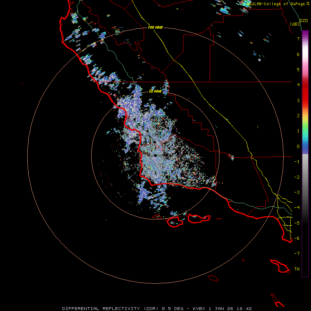Click the [dB] unit label

coord(295,24)
